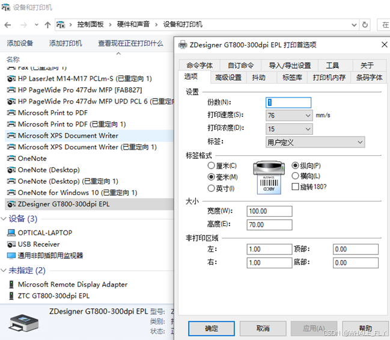Expand the address bar history dropdown
Image resolution: width=390 pixels, height=340 pixels.
click(354, 25)
